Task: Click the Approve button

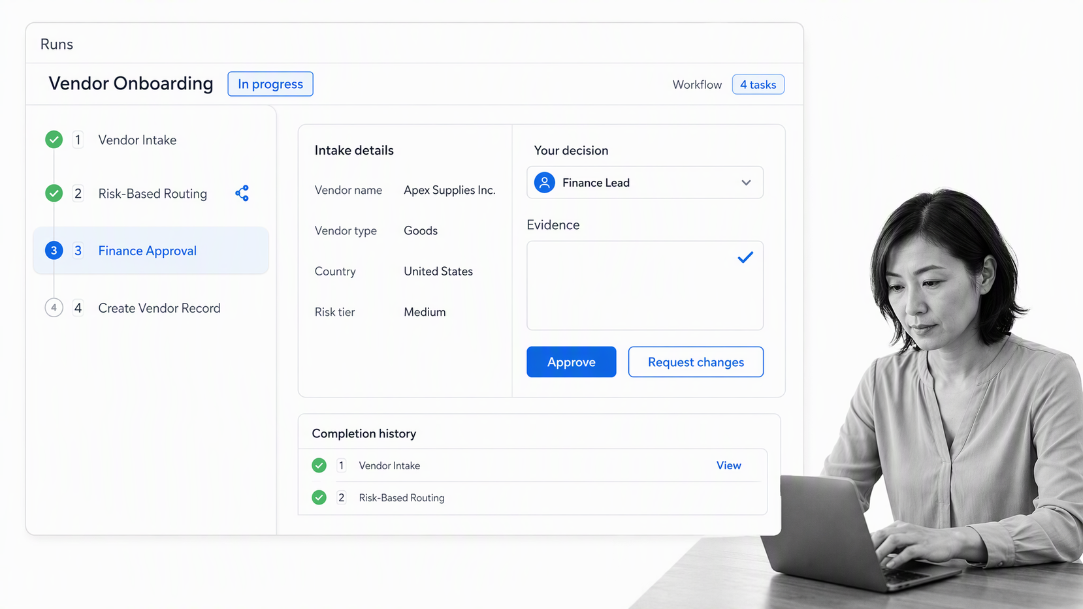Action: click(x=572, y=362)
